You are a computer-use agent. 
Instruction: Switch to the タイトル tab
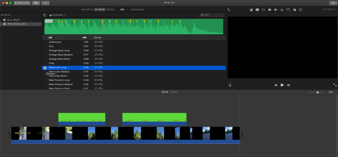pos(110,10)
